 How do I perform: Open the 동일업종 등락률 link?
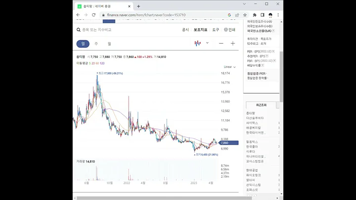click(x=258, y=78)
